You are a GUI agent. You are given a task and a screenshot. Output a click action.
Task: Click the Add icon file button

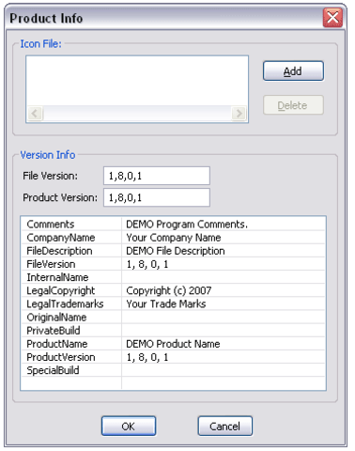[293, 71]
